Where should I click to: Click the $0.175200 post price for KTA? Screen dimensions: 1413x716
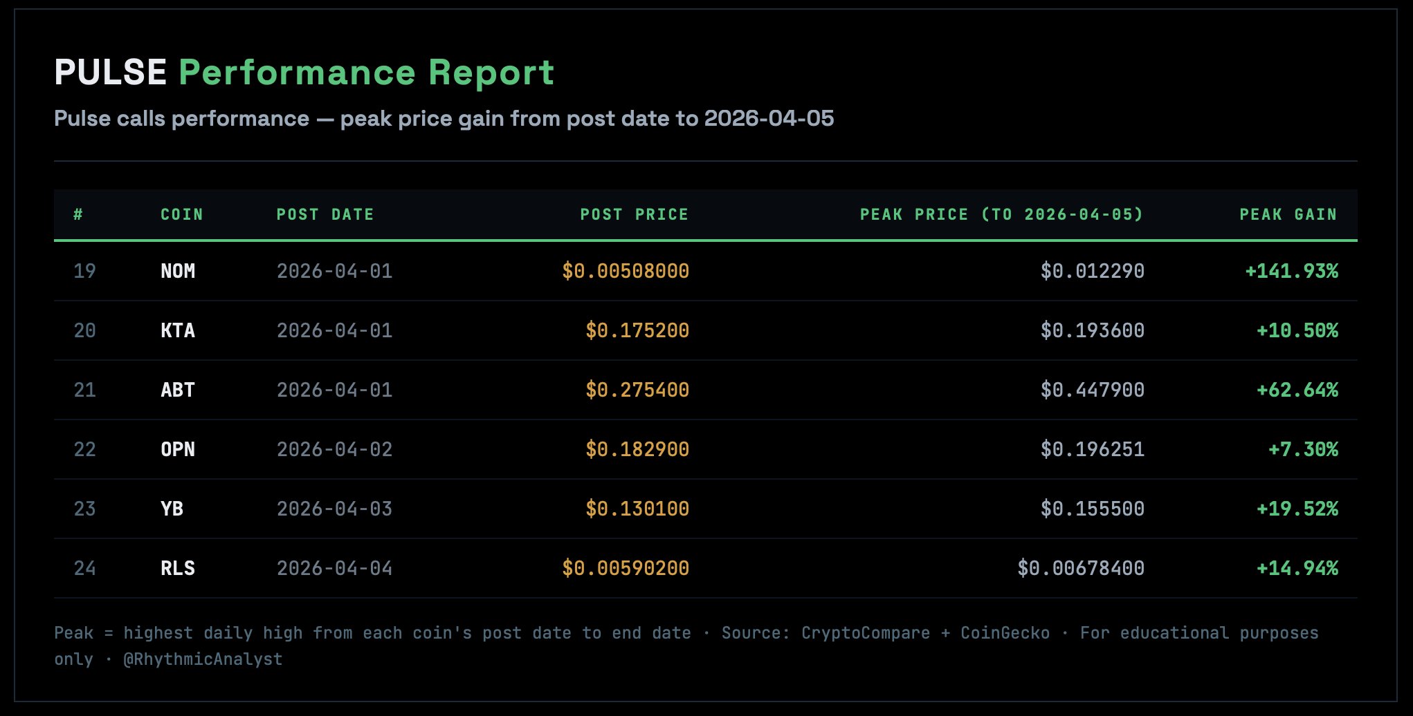pos(637,330)
